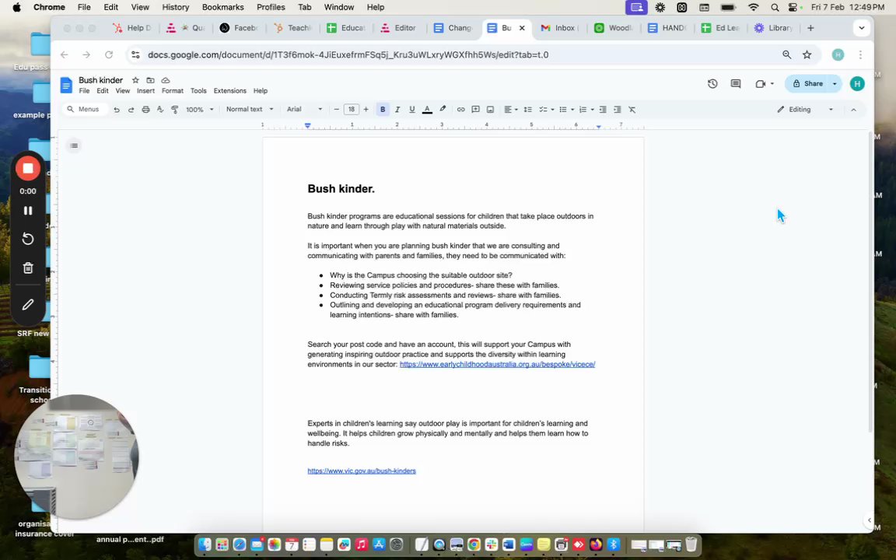Underline the selected text
The image size is (896, 560).
pos(411,109)
